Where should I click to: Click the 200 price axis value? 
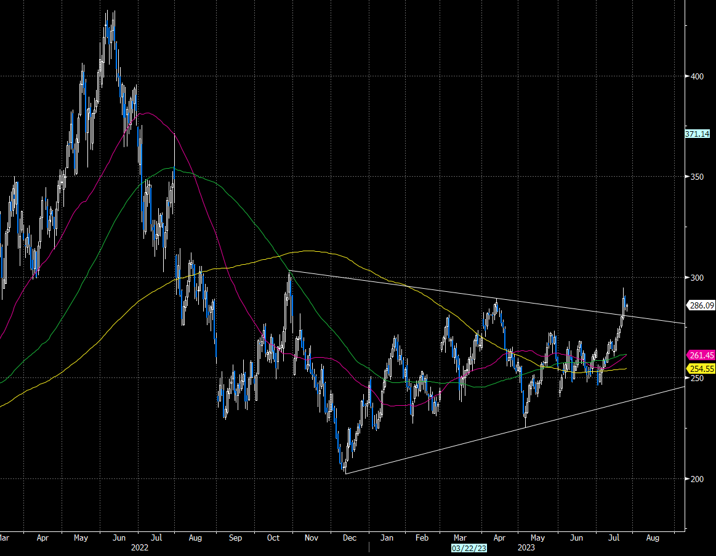click(x=698, y=479)
